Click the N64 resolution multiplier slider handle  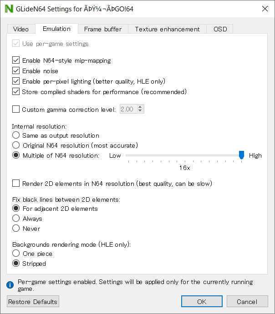[x=241, y=155]
